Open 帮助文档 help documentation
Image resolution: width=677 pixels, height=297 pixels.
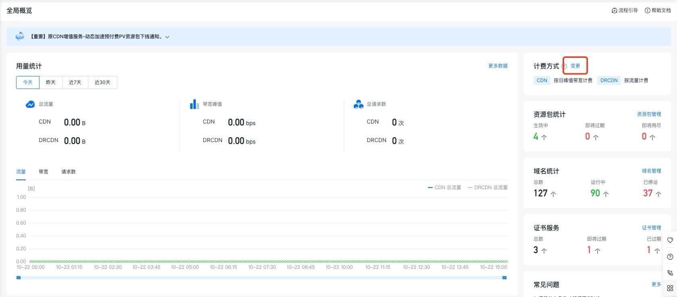pos(658,10)
